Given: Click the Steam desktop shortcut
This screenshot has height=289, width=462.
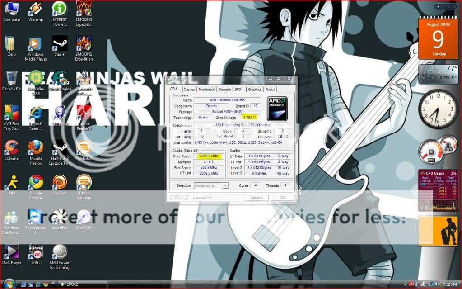Looking at the screenshot, I should pos(60,46).
